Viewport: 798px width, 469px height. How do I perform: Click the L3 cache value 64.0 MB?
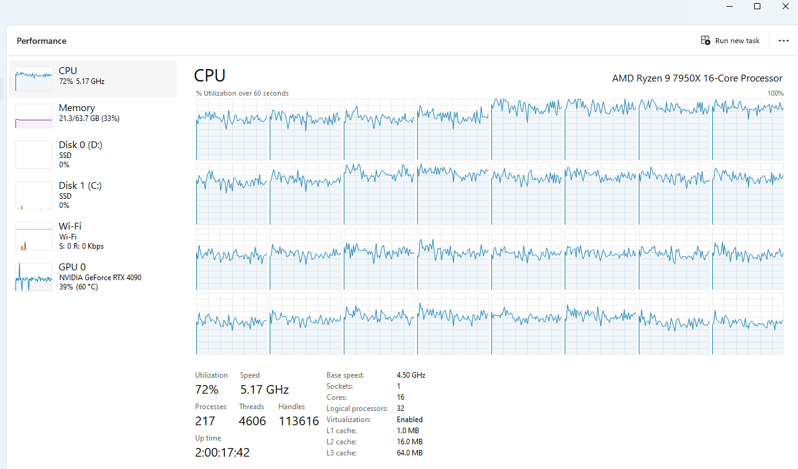pyautogui.click(x=410, y=453)
